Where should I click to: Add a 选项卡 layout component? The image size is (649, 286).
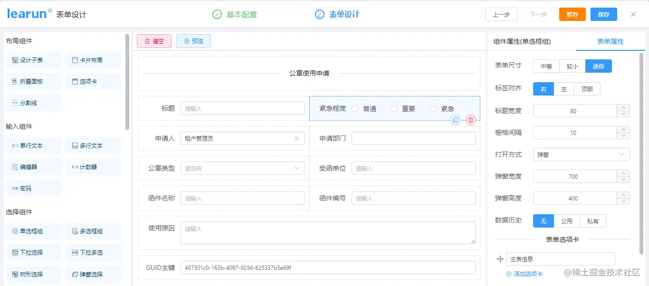94,82
